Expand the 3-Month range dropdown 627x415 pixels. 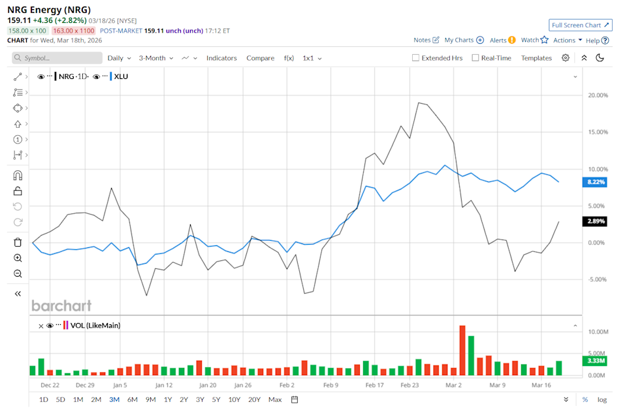[x=155, y=58]
